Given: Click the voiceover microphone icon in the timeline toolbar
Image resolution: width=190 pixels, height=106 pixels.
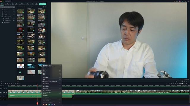Looking at the screenshot, I should tap(171, 84).
